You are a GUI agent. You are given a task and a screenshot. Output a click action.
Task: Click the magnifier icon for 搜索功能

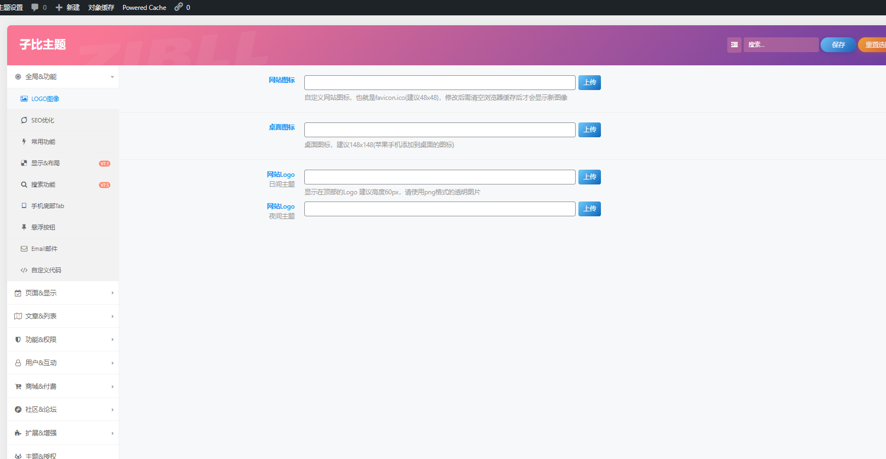click(24, 184)
